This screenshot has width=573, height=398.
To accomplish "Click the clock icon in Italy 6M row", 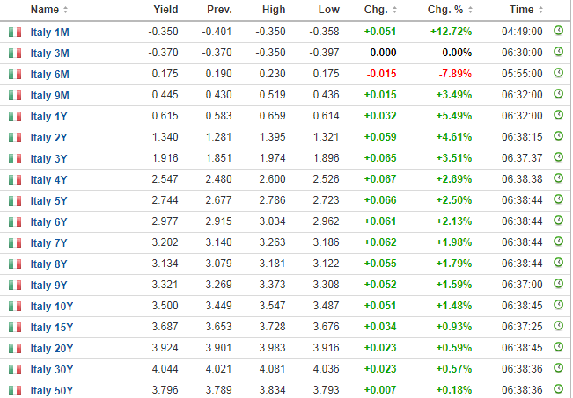I will (558, 73).
